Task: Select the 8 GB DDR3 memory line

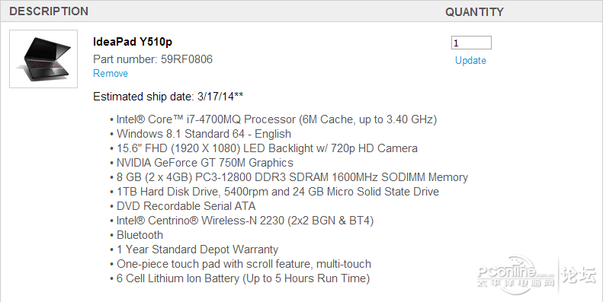Action: click(x=292, y=177)
